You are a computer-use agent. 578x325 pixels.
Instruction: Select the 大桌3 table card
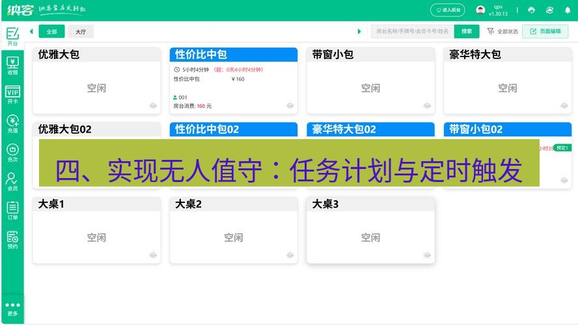(370, 230)
